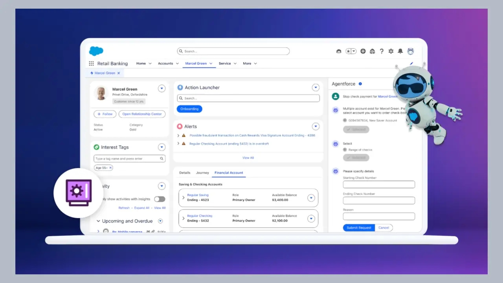Open the Action Launcher card dropdown

[x=316, y=88]
